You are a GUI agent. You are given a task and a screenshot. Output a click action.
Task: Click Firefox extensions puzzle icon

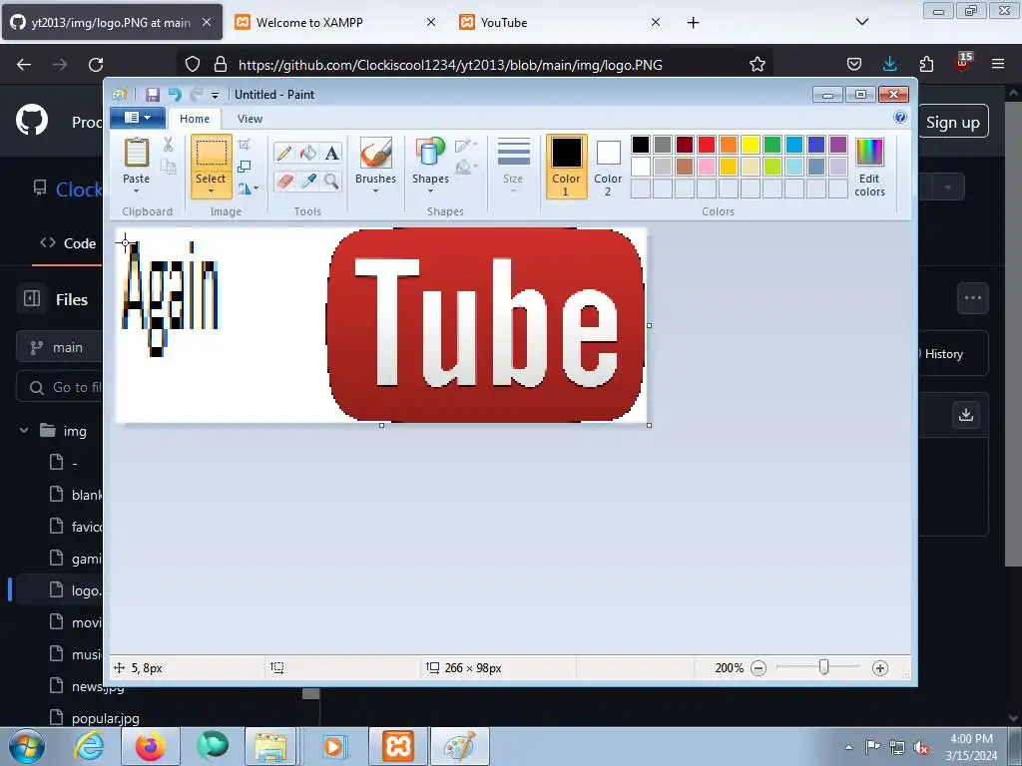tap(926, 64)
